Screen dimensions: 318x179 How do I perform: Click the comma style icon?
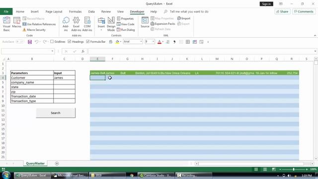point(174,42)
